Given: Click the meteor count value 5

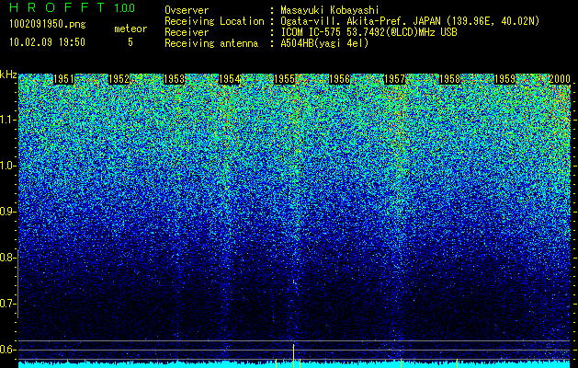Looking at the screenshot, I should point(130,42).
